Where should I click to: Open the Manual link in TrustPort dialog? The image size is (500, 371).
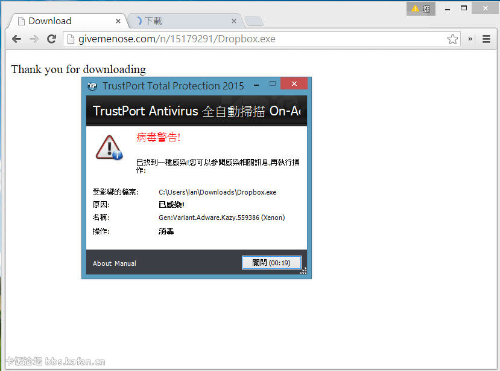[x=125, y=263]
